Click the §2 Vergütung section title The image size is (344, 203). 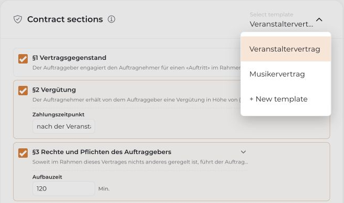tap(54, 90)
